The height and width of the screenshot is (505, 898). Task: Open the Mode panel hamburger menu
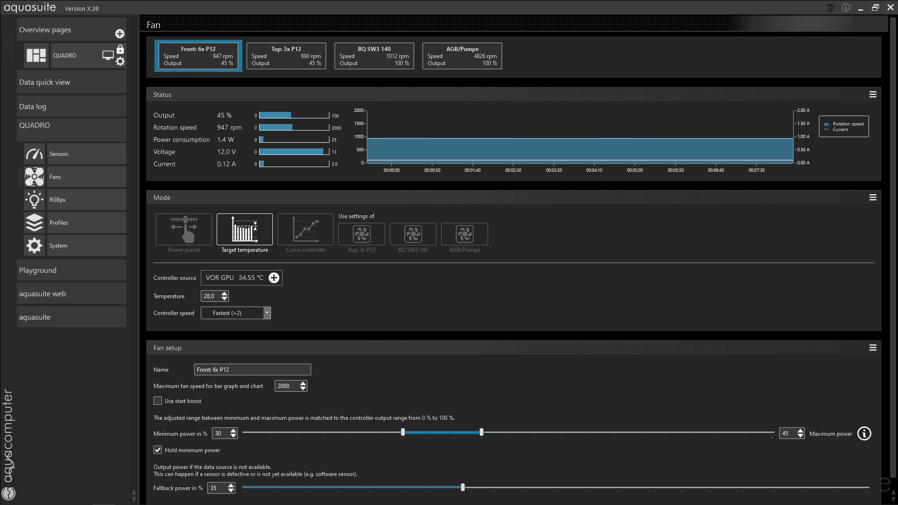pos(873,198)
